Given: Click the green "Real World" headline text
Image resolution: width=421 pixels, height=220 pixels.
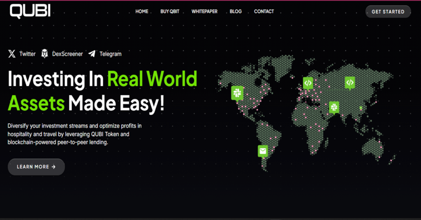Looking at the screenshot, I should point(152,79).
